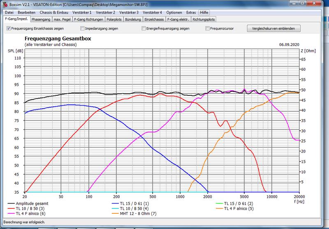
Task: Click the Frequenzgang Gesamtbox chart title
Action: coord(58,38)
